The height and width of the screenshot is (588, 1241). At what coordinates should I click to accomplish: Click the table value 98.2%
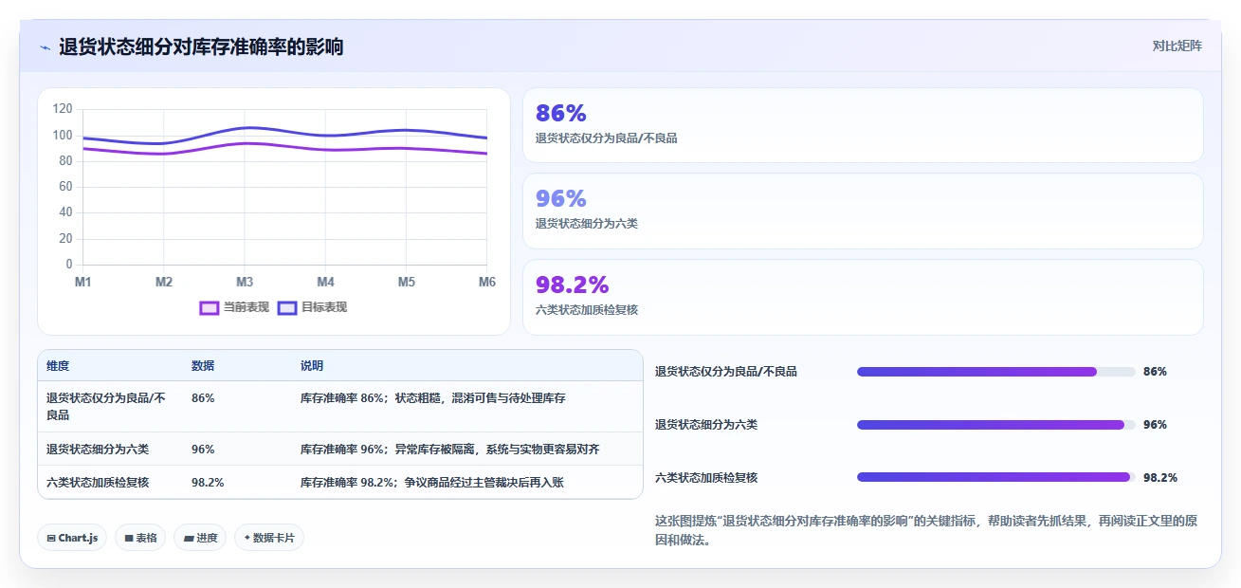[x=208, y=483]
